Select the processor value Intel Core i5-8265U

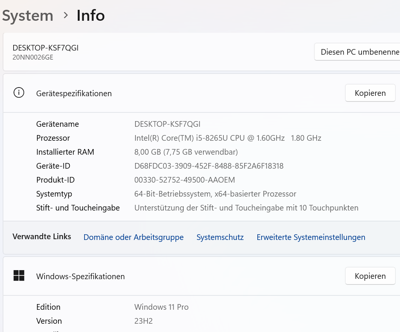pos(228,138)
